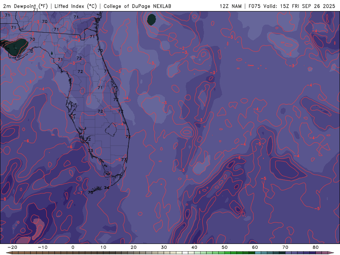Image resolution: width=340 pixels, height=255 pixels.
Task: Click the "10" colorbar scale label
Action: tap(103, 247)
